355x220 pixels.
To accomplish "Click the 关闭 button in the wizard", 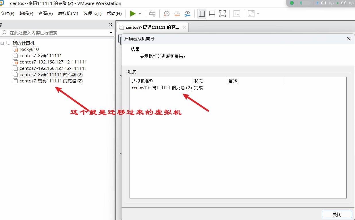I will [x=337, y=215].
